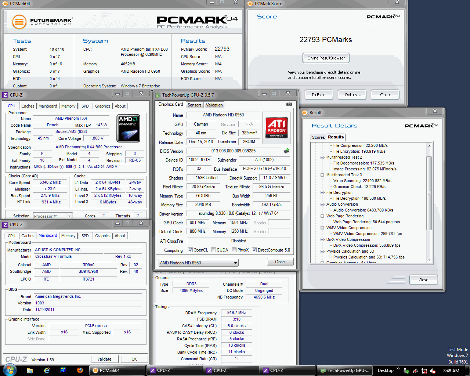Click the GPU-Z BIOS Version field
The image size is (470, 376).
pos(234,151)
